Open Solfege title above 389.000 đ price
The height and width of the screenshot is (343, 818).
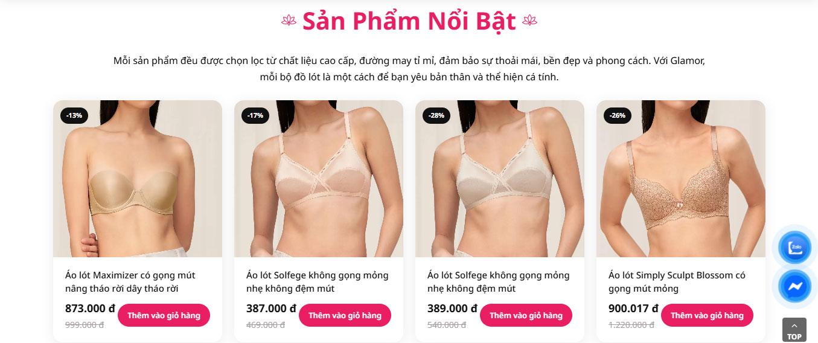pos(499,282)
